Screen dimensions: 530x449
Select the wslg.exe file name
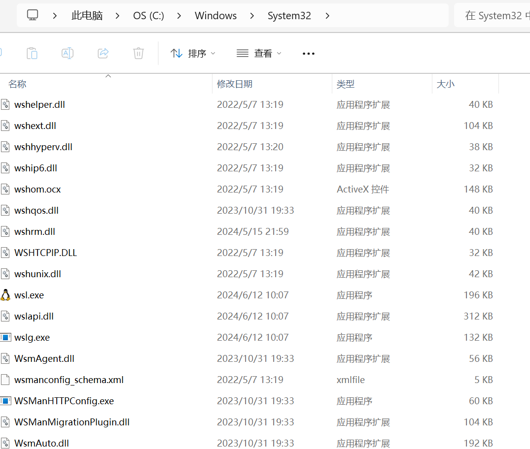pos(32,338)
